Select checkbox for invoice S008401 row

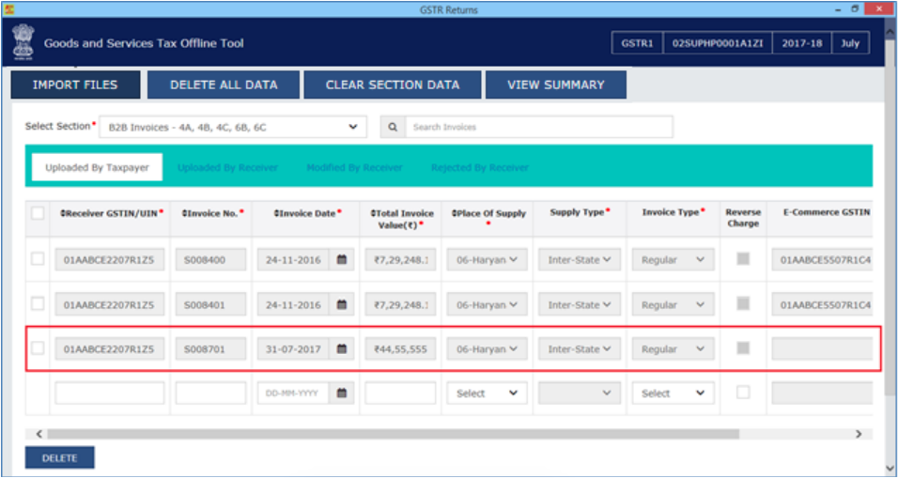[x=38, y=303]
